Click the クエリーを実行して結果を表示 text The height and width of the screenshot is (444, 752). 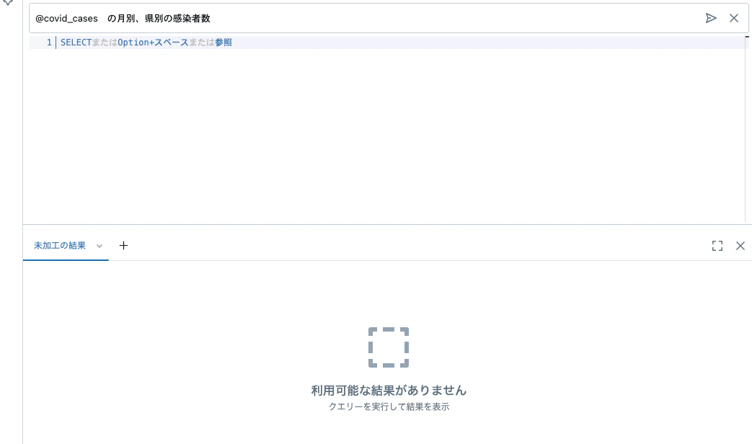pyautogui.click(x=389, y=407)
